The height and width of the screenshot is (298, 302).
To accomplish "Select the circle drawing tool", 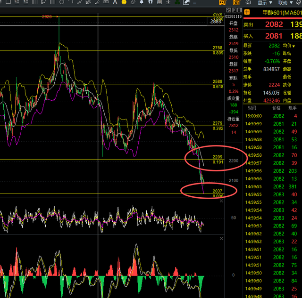I will click(62, 2).
